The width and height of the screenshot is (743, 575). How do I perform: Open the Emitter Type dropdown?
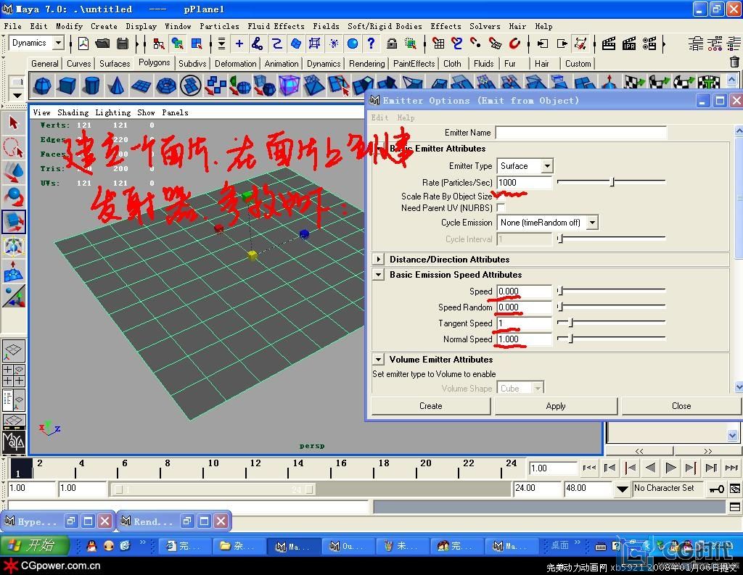pos(547,166)
